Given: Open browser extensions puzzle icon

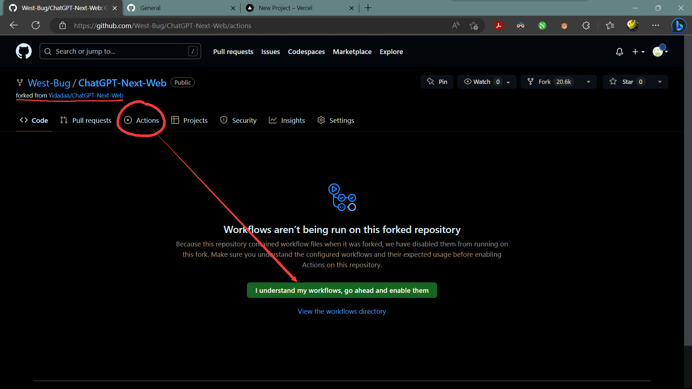Looking at the screenshot, I should 586,26.
